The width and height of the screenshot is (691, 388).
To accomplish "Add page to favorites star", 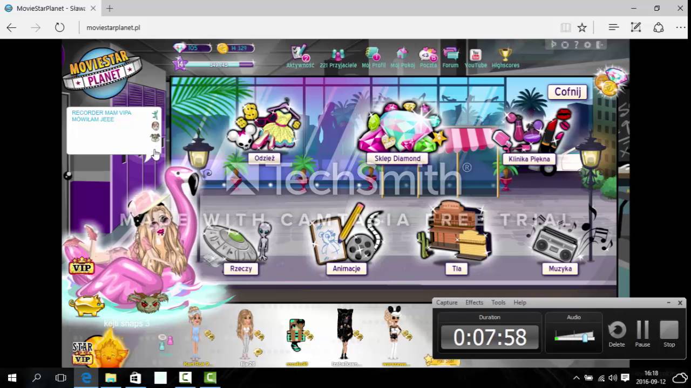I will (x=582, y=27).
